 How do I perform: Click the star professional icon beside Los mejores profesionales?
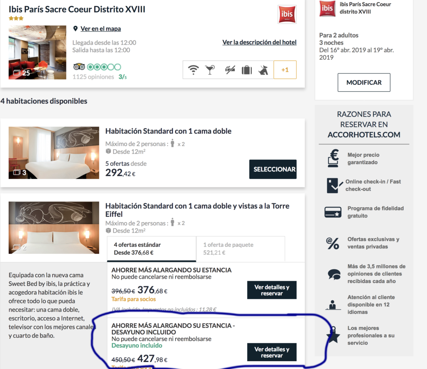tap(333, 335)
